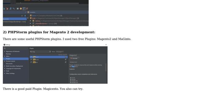197x110 pixels.
Task: Open the Show All plugins dropdown
Action: [x=60, y=52]
